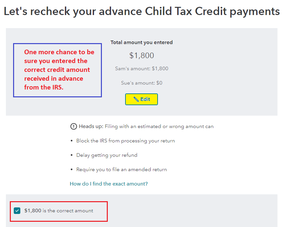This screenshot has width=286, height=227.
Task: Click the bullet dot before 'Delay getting your refund'
Action: click(71, 155)
